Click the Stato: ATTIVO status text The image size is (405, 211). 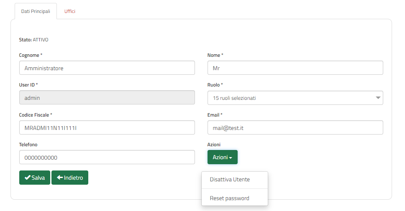(x=33, y=40)
